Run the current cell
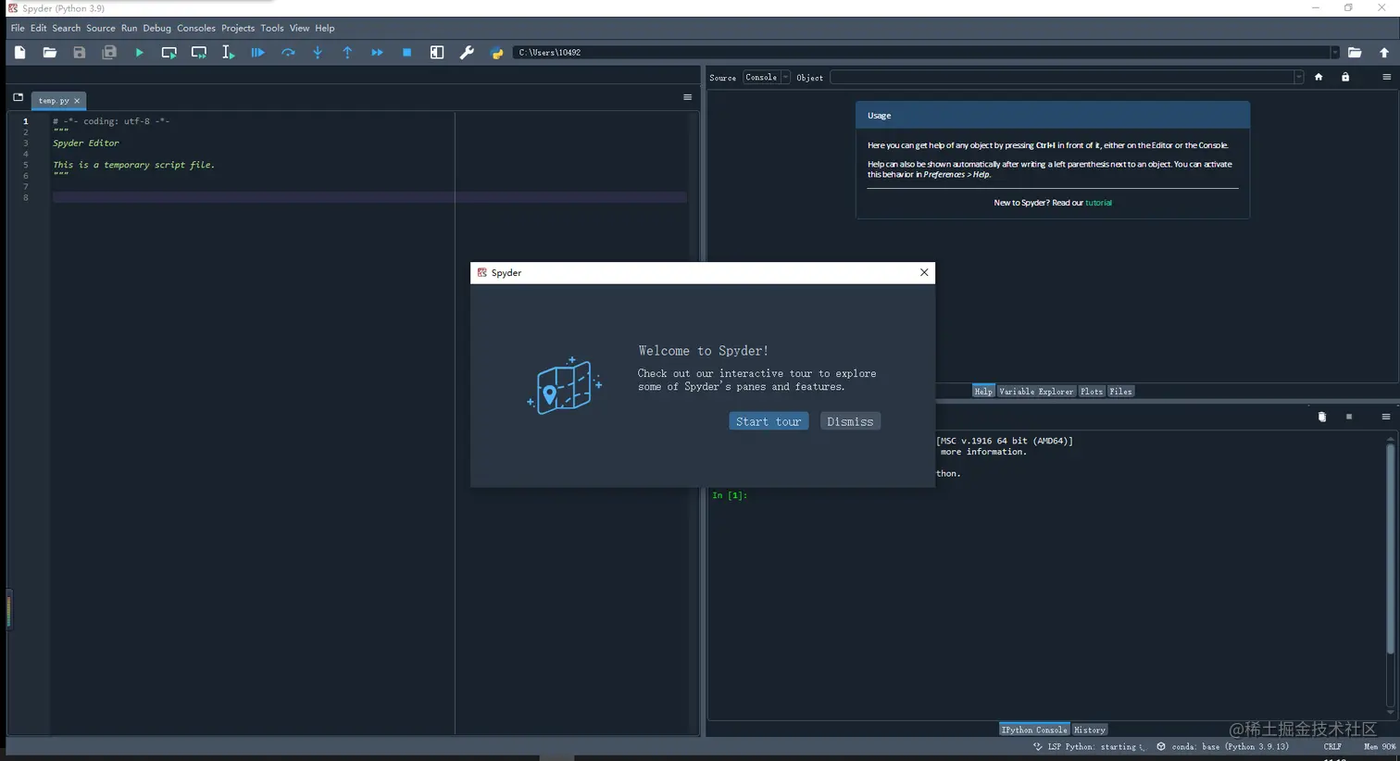1400x761 pixels. click(169, 53)
